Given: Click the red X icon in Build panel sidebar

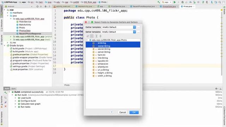Looking at the screenshot, I should (6, 107).
